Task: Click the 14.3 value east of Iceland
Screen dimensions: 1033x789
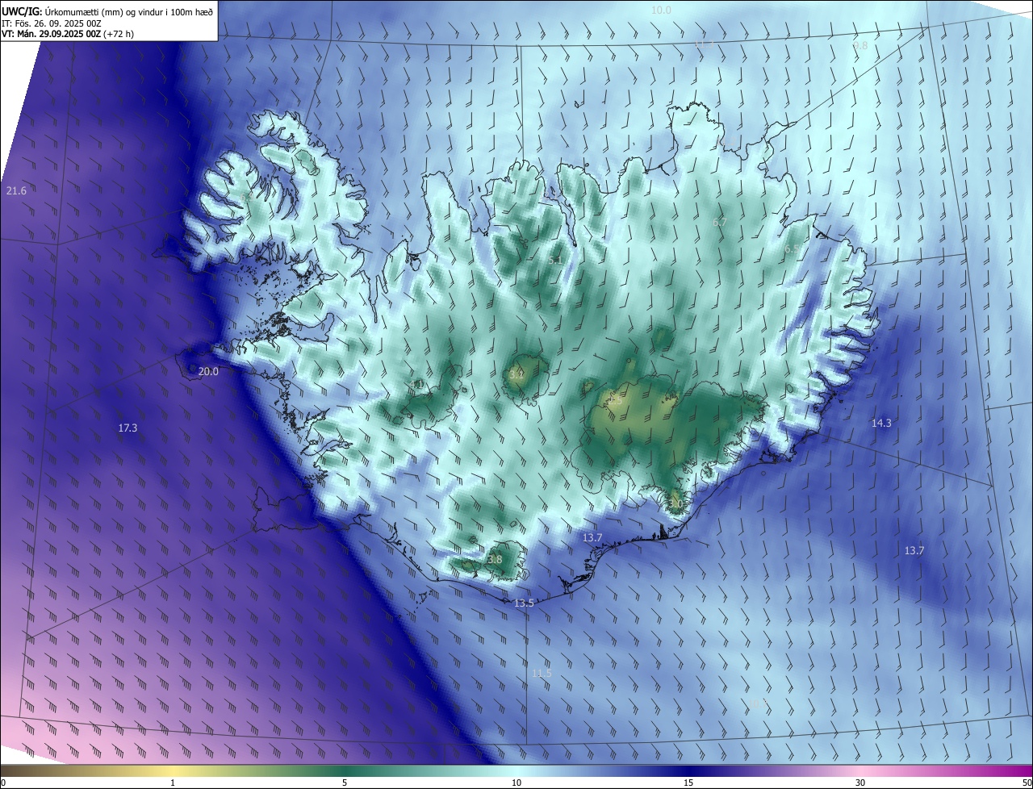Action: coord(881,423)
